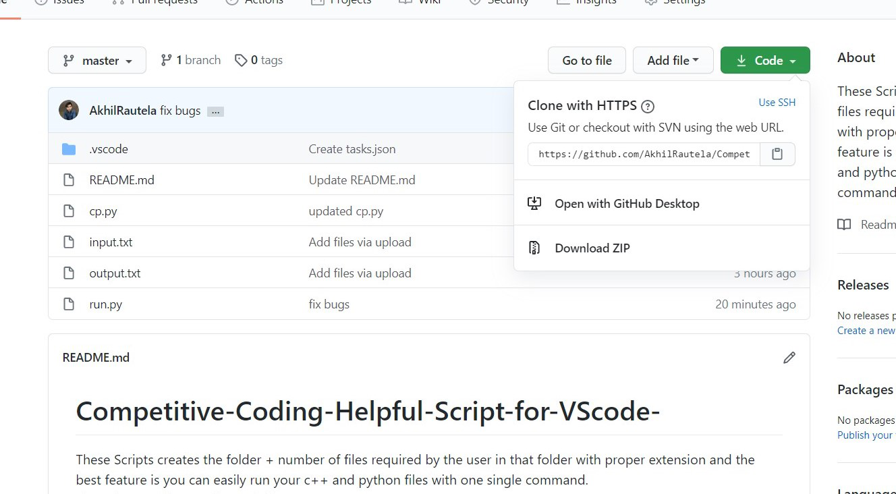896x494 pixels.
Task: Click the README.md title above the readme content
Action: click(96, 358)
